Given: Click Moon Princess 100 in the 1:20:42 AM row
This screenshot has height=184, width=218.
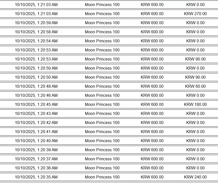Looking at the screenshot, I should tap(102, 122).
